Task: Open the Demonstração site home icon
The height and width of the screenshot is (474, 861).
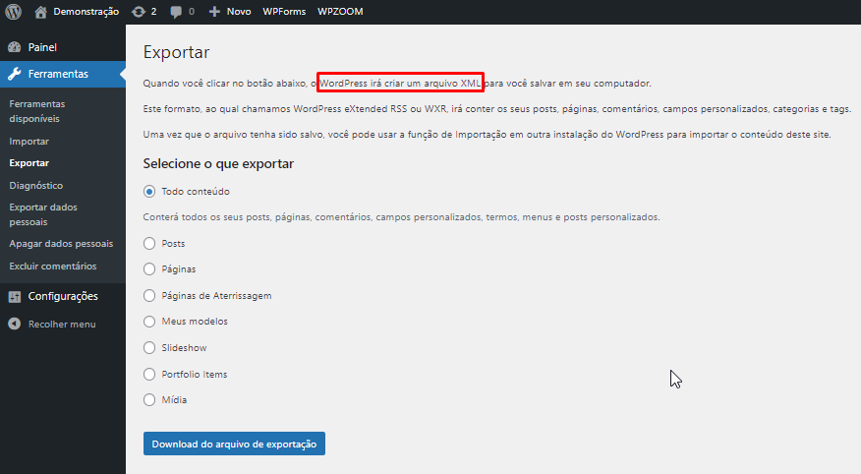Action: pos(40,12)
